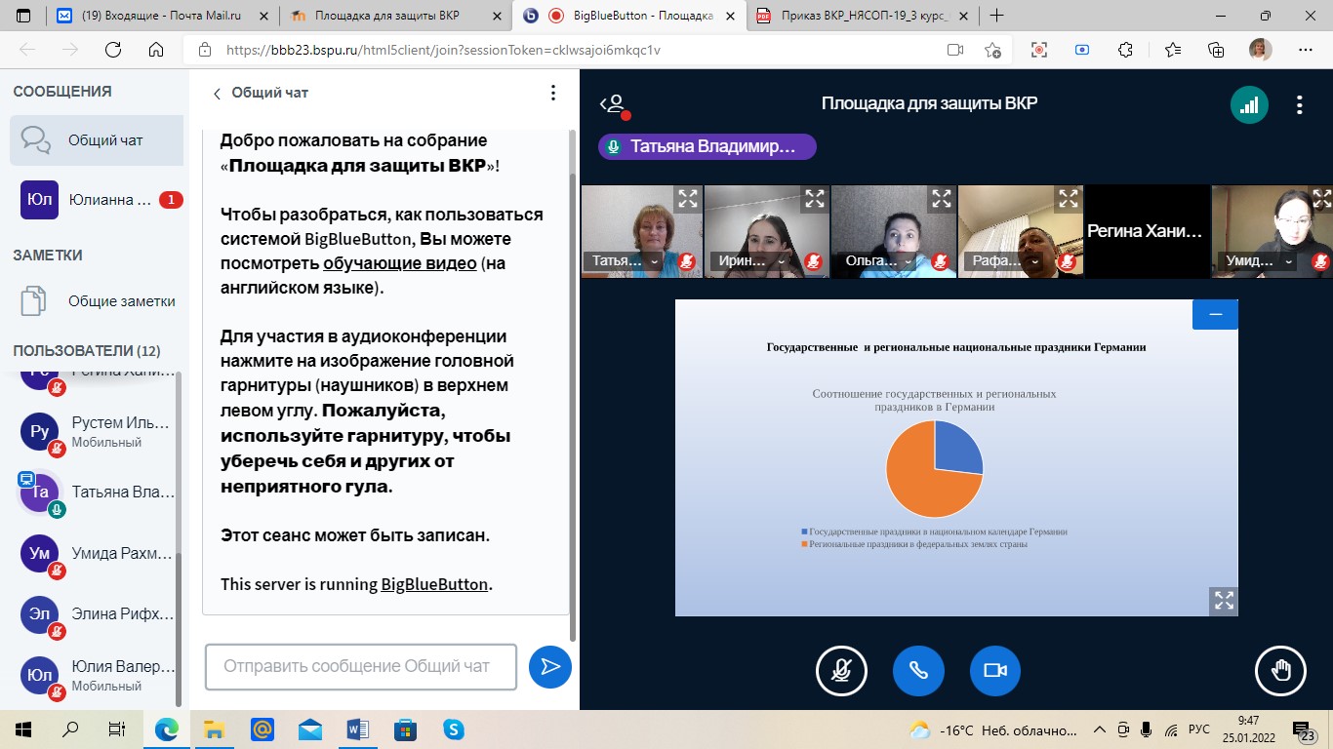Make the presentation slide fullscreen
This screenshot has height=749, width=1333.
point(1224,601)
